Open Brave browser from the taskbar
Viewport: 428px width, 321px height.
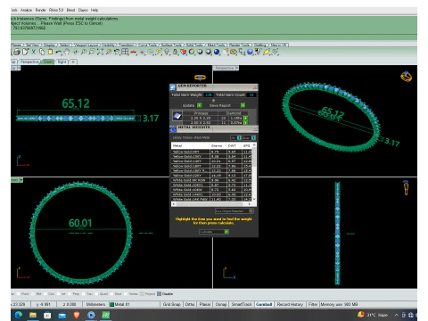pos(77,315)
